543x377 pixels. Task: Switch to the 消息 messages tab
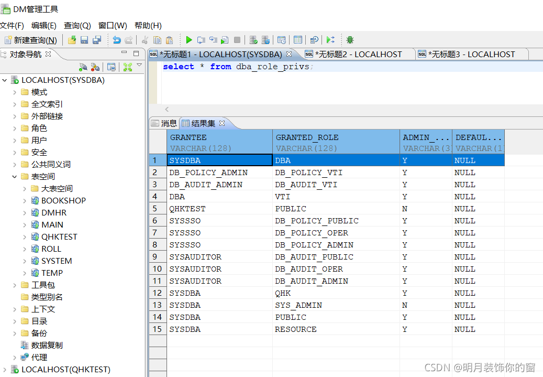point(165,123)
